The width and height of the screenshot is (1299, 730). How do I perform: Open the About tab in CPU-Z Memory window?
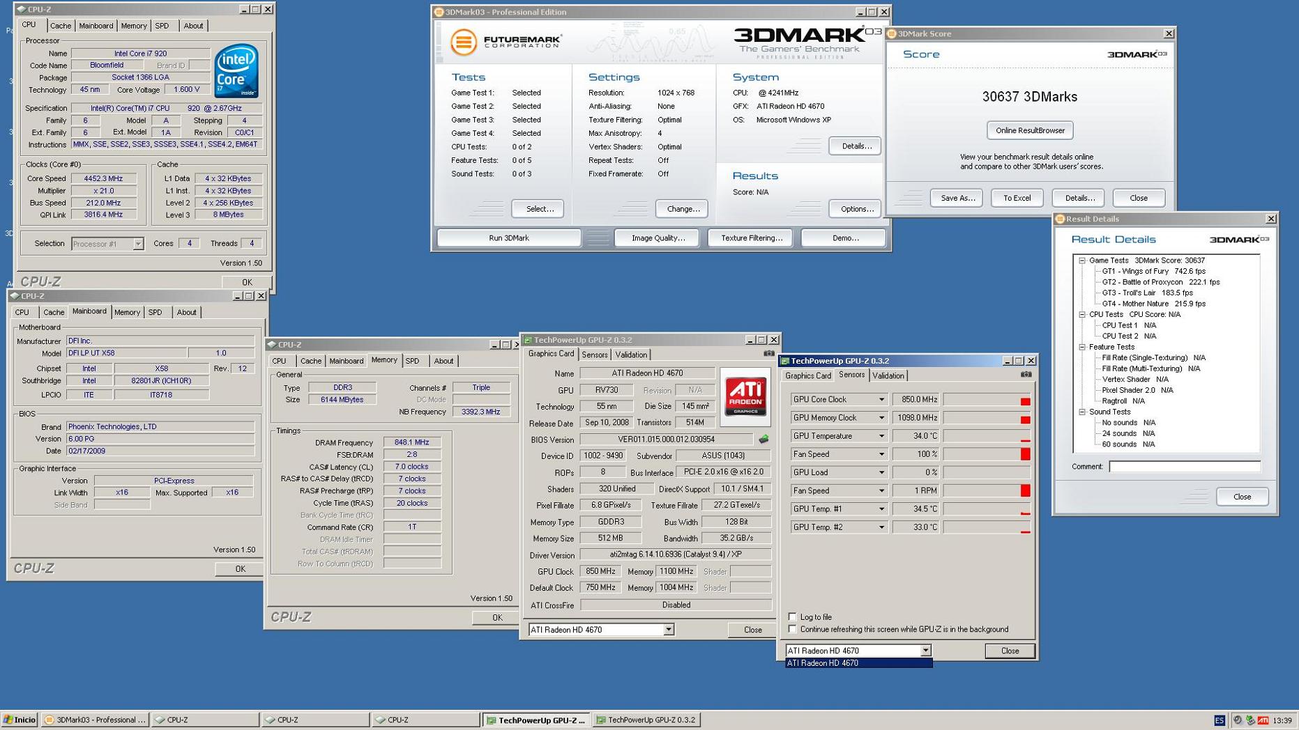(x=443, y=361)
